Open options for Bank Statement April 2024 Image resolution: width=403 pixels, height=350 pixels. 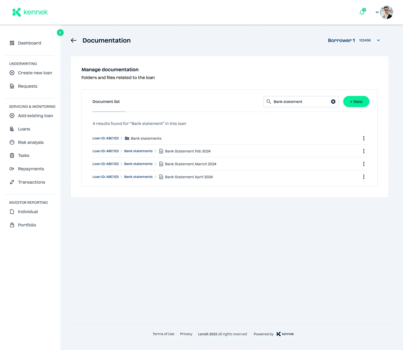point(364,177)
